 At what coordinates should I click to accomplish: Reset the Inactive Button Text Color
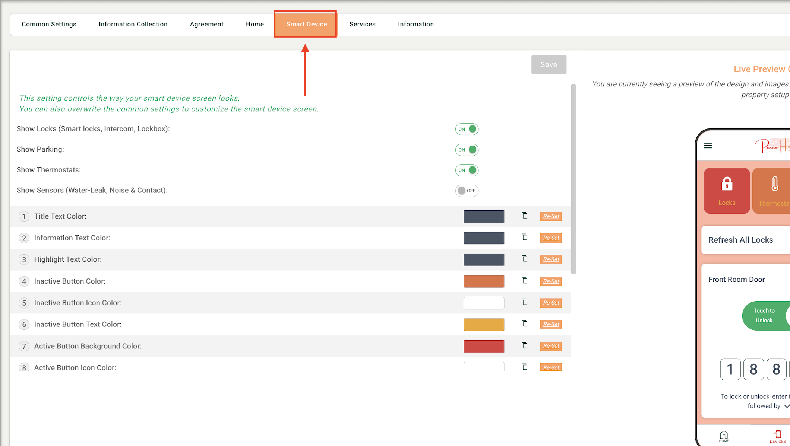tap(551, 324)
